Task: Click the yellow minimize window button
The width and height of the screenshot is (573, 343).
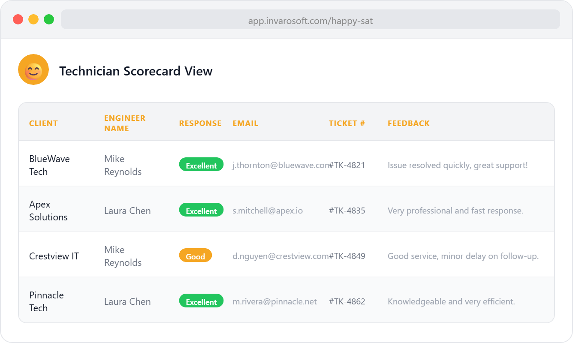Action: [33, 19]
